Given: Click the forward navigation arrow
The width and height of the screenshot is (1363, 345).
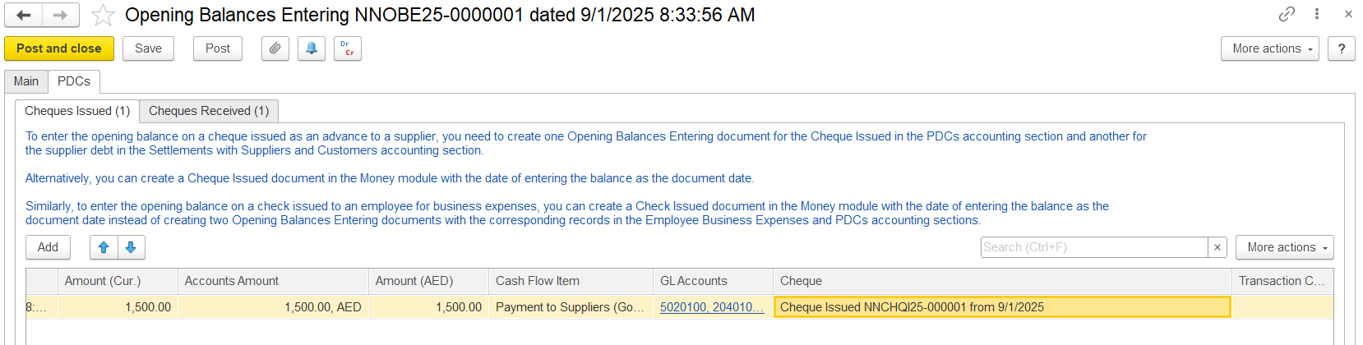Looking at the screenshot, I should tap(60, 15).
